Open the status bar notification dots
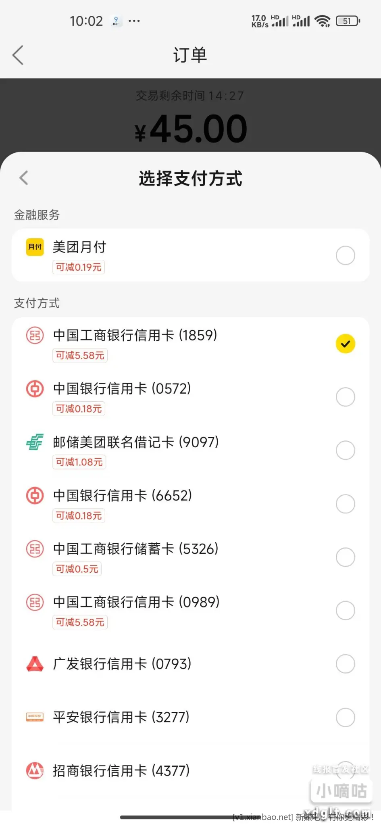The width and height of the screenshot is (381, 826). point(134,21)
